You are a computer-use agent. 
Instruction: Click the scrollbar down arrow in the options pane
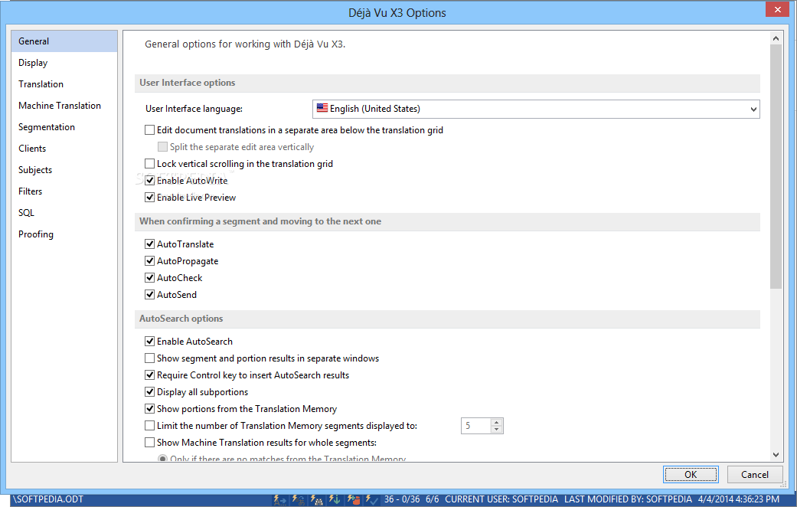click(x=776, y=455)
